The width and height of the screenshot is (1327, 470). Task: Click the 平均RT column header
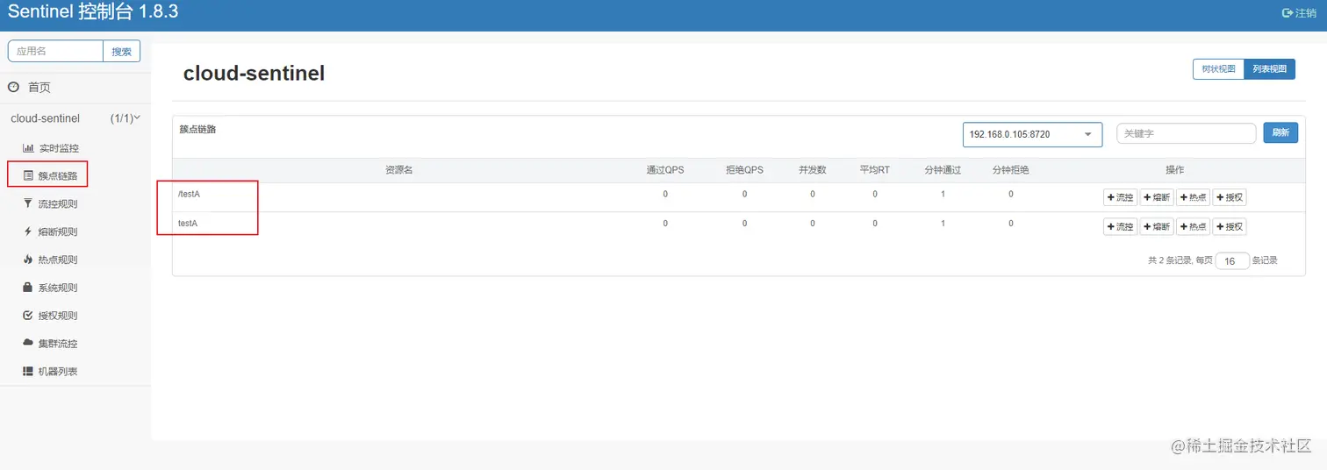pos(875,170)
